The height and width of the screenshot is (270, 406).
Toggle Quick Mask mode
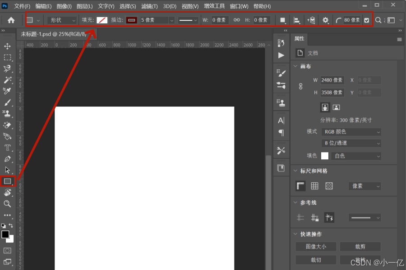point(7,251)
